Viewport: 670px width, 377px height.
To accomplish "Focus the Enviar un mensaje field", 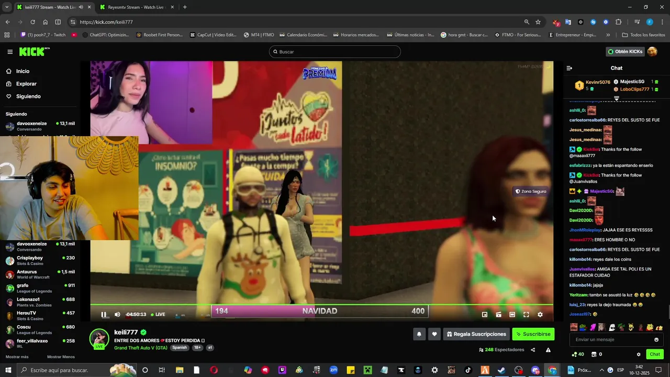I will 611,340.
